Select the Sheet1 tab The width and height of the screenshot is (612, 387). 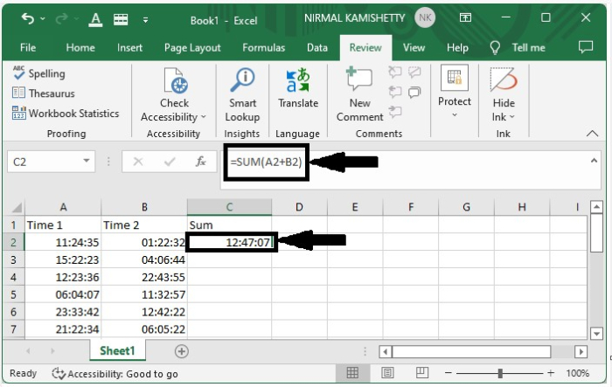pos(117,350)
